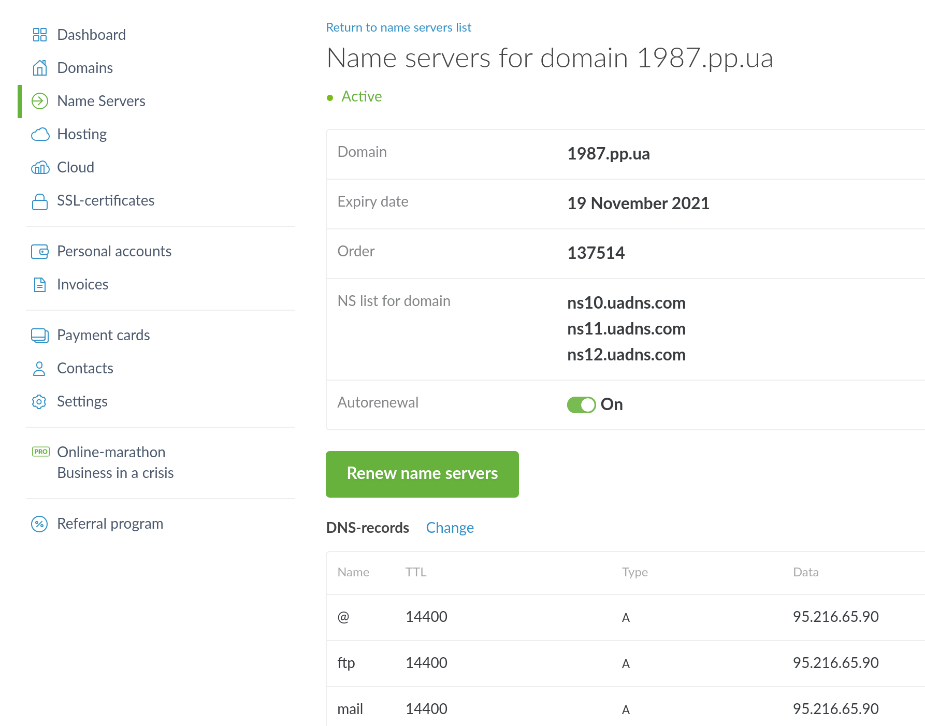
Task: Open the Hosting menu item
Action: coord(82,134)
